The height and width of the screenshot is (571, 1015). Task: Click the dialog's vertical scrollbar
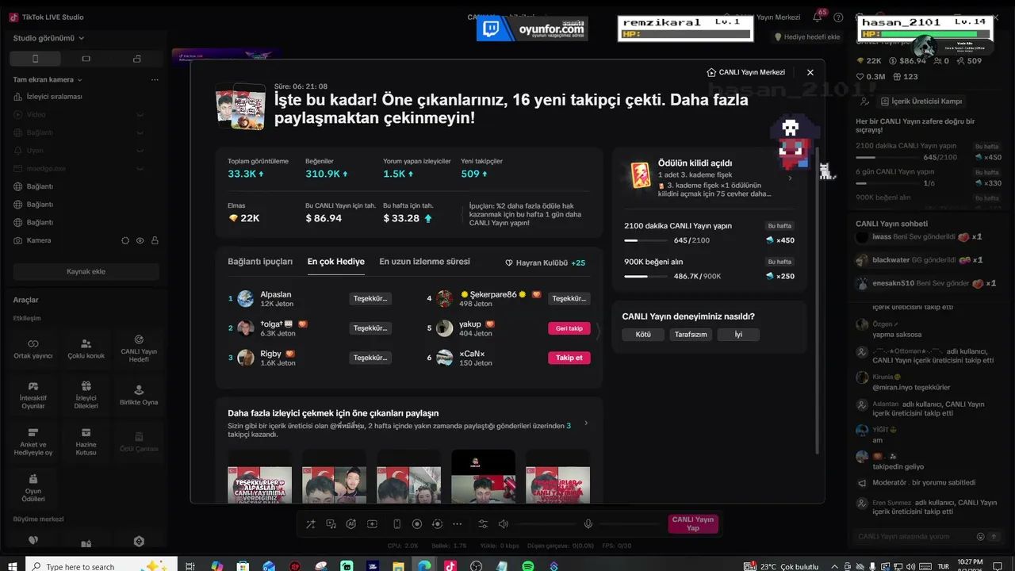pos(818,301)
